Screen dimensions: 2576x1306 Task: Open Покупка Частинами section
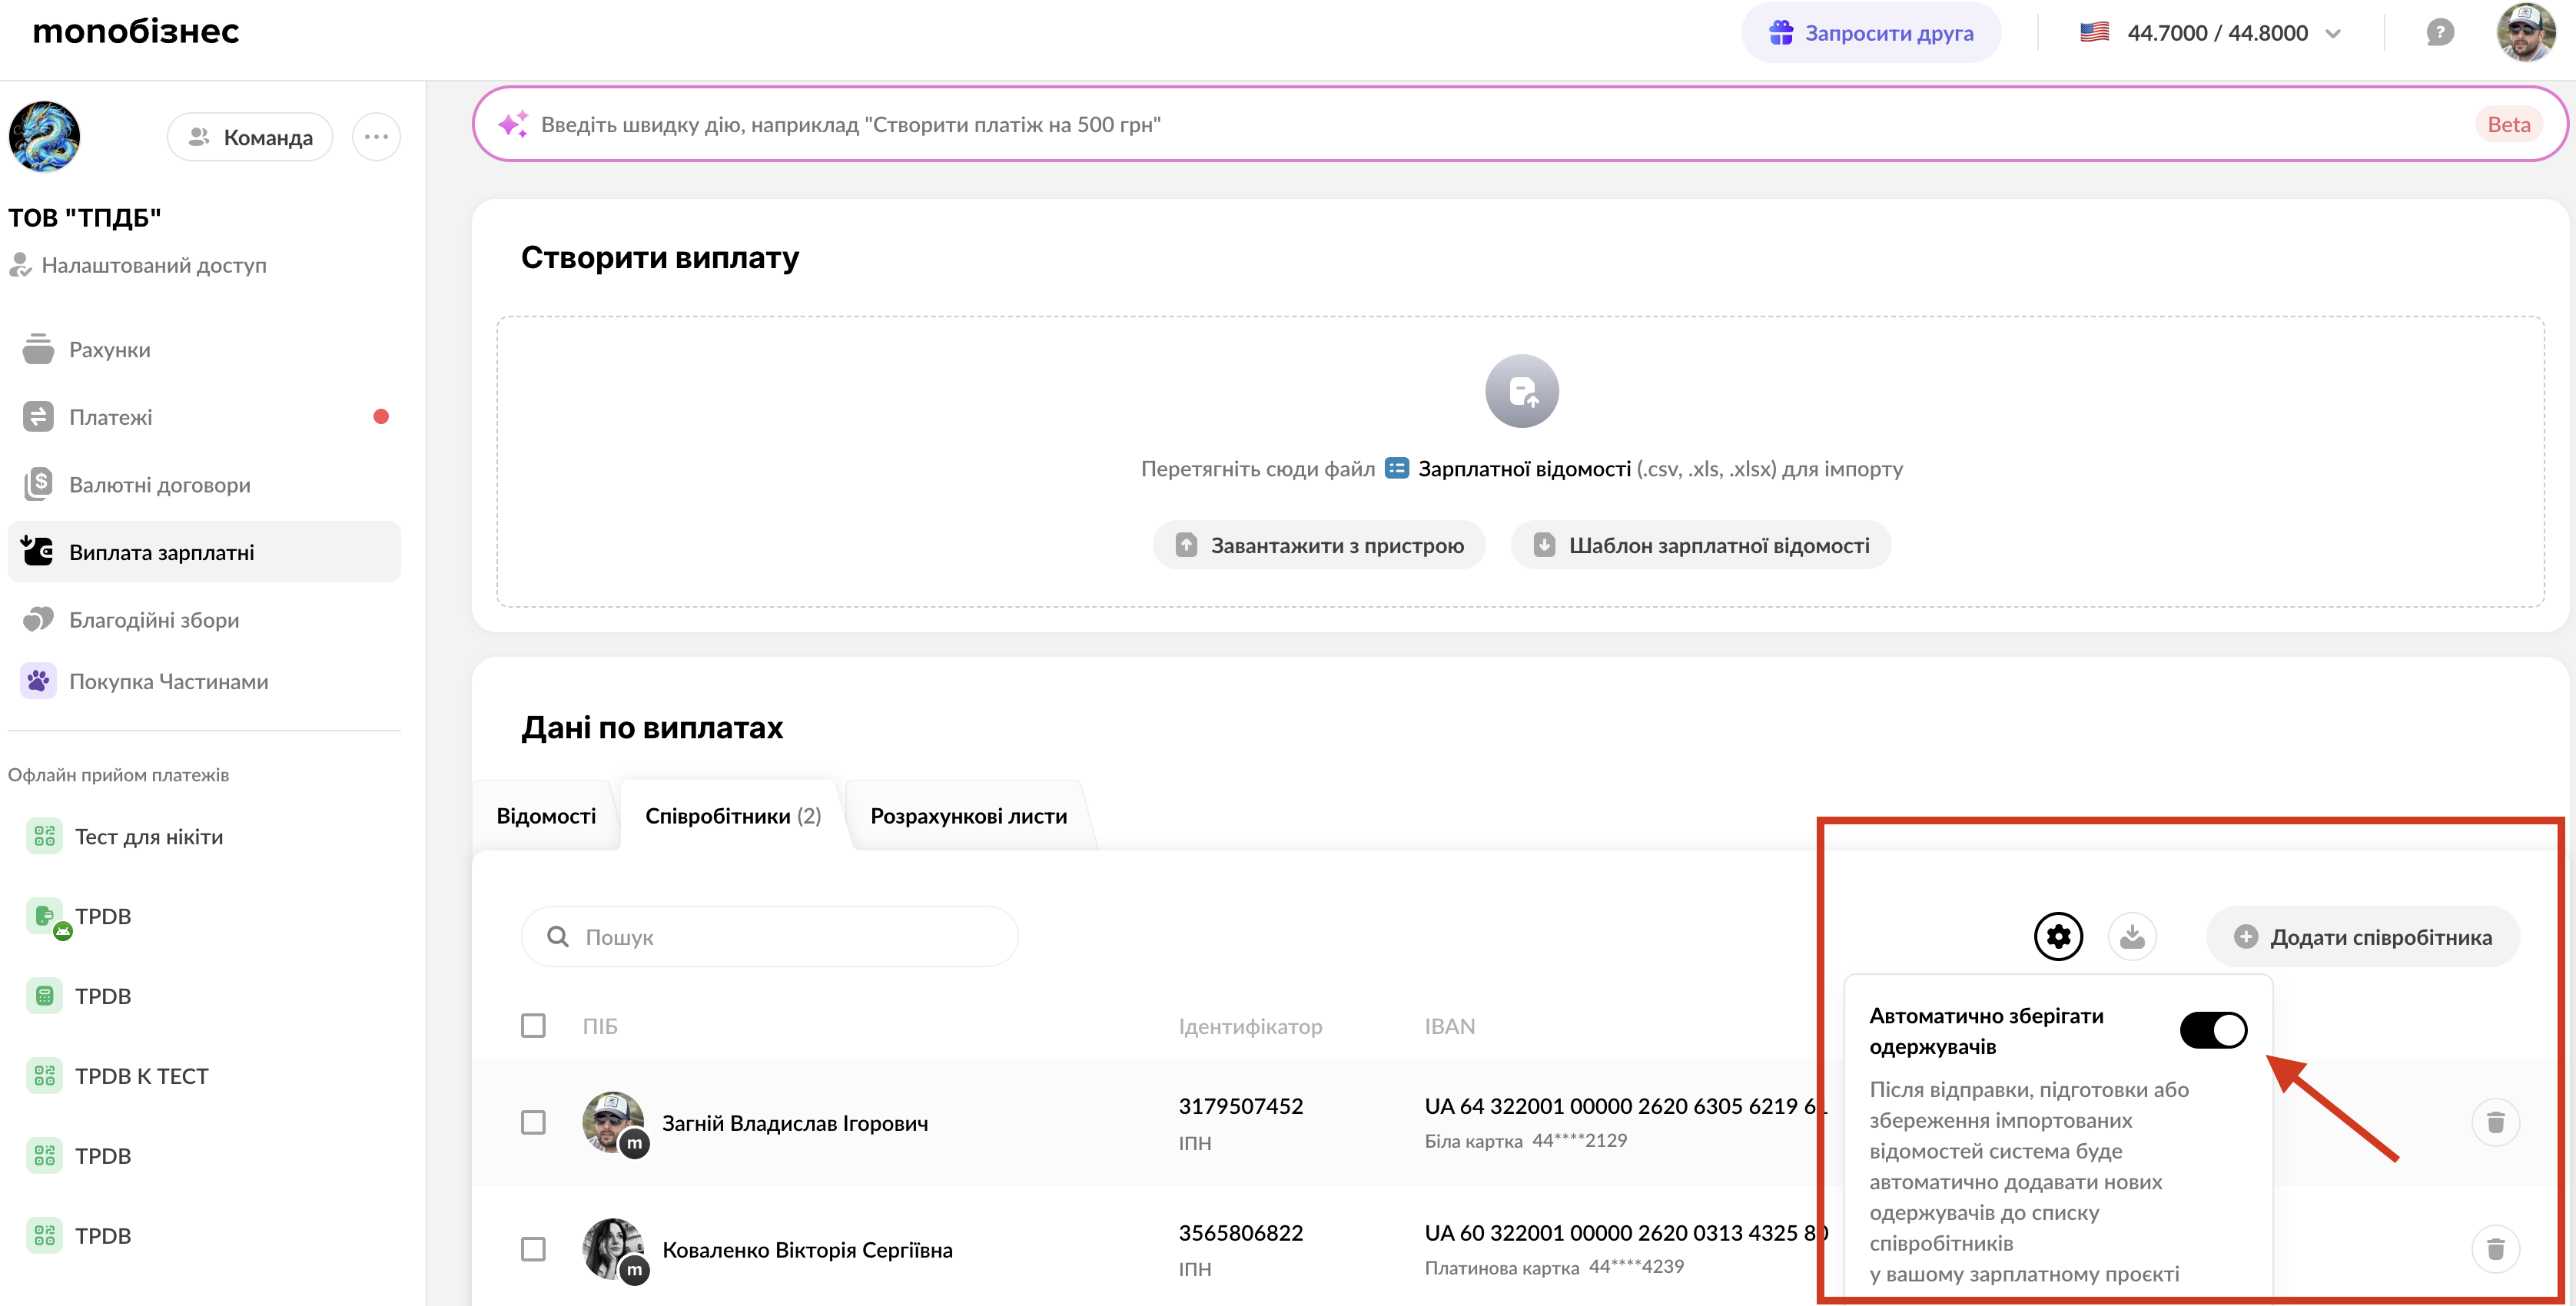point(203,682)
